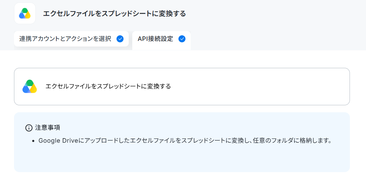Click the 注意事項 heading text
Viewport: 366px width, 192px height.
pyautogui.click(x=48, y=128)
